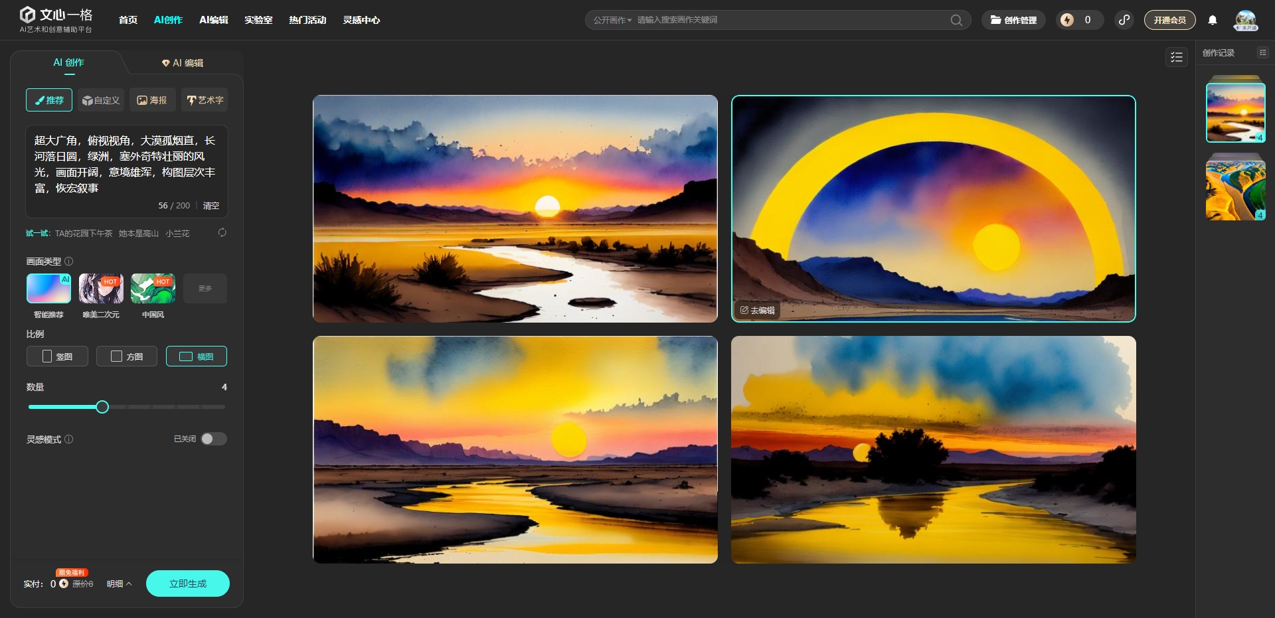This screenshot has height=618, width=1275.
Task: Open the 实验室 nav item
Action: click(x=258, y=20)
